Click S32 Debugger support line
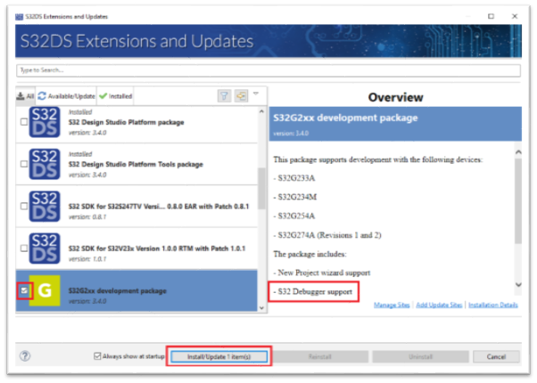Viewport: 537px width, 383px height. click(x=313, y=291)
